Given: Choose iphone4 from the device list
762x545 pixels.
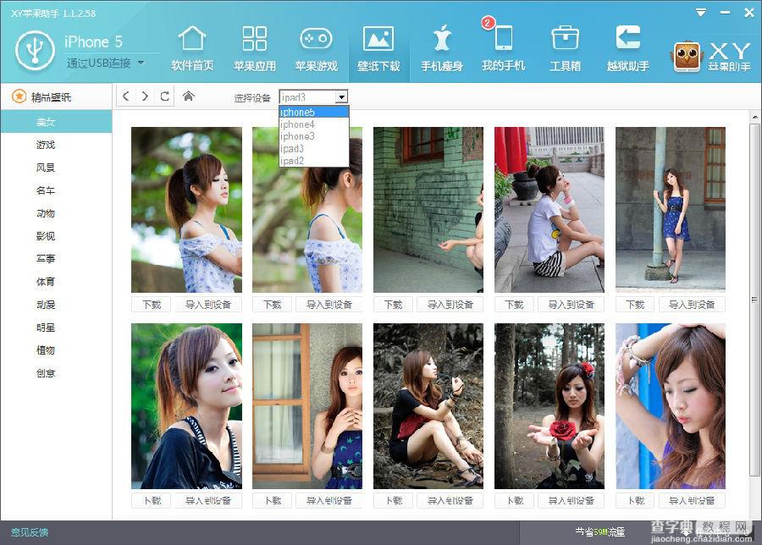Looking at the screenshot, I should 314,124.
